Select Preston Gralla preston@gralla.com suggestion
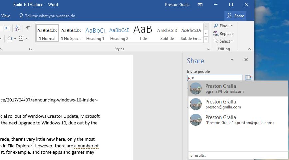Viewport: 289px width, 160px height. pos(238,104)
